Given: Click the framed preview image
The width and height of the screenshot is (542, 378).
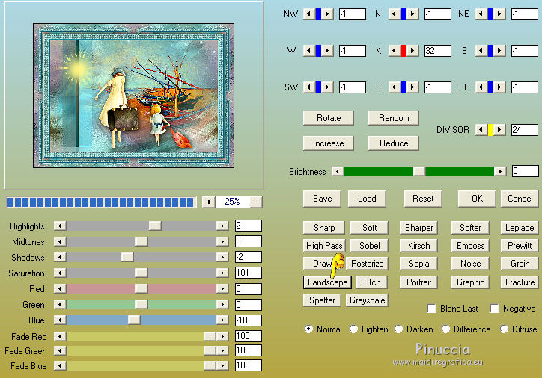Looking at the screenshot, I should (134, 96).
